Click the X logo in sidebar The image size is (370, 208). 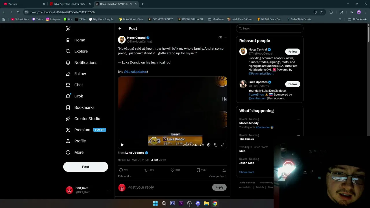coord(68,29)
